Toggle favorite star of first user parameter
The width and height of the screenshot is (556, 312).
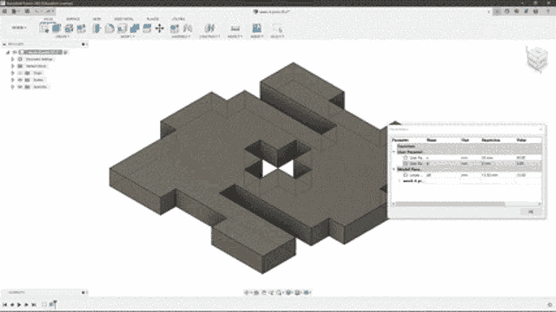point(406,158)
